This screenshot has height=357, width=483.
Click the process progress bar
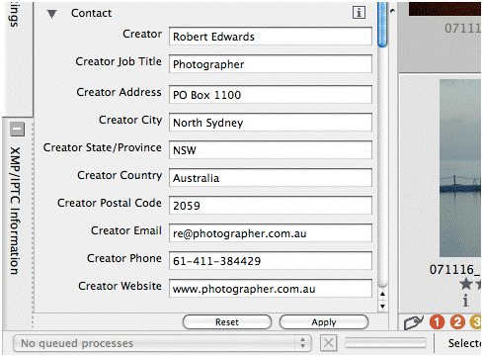point(385,343)
